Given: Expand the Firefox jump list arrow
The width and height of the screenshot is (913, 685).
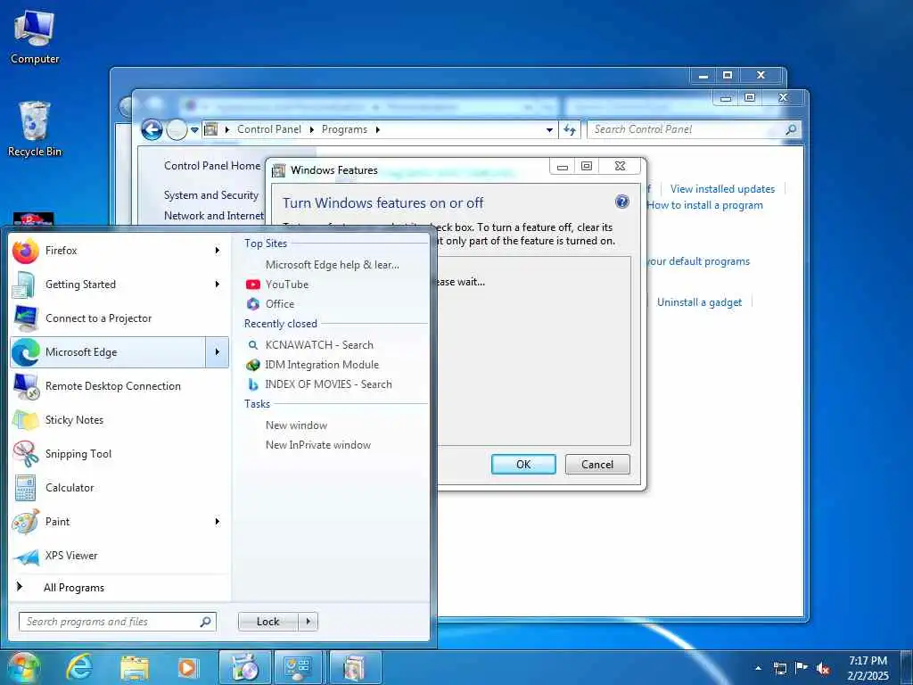Looking at the screenshot, I should [x=218, y=251].
